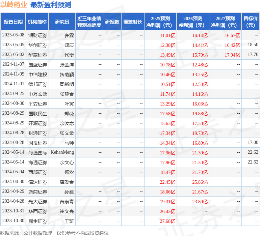Click 申万宏源 institution cell
This screenshot has width=260, height=236.
[x=37, y=94]
